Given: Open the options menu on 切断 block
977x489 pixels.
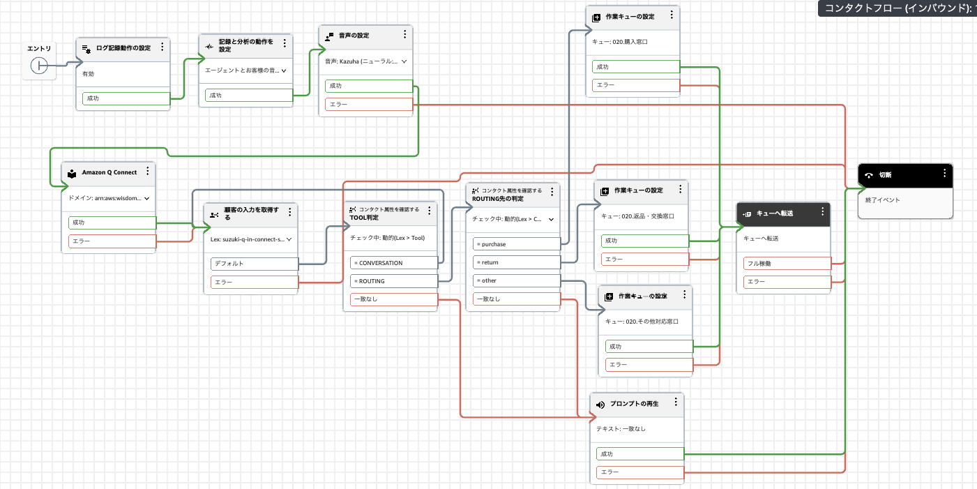Looking at the screenshot, I should point(945,175).
